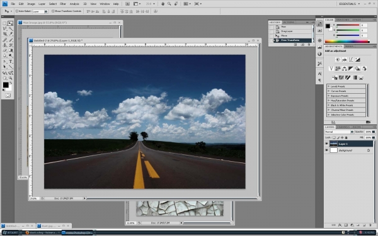The image size is (378, 236).
Task: Open the Auto-Select Layer dropdown
Action: pos(46,11)
